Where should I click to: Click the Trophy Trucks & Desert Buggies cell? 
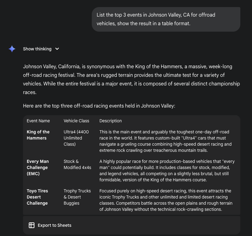point(77,197)
